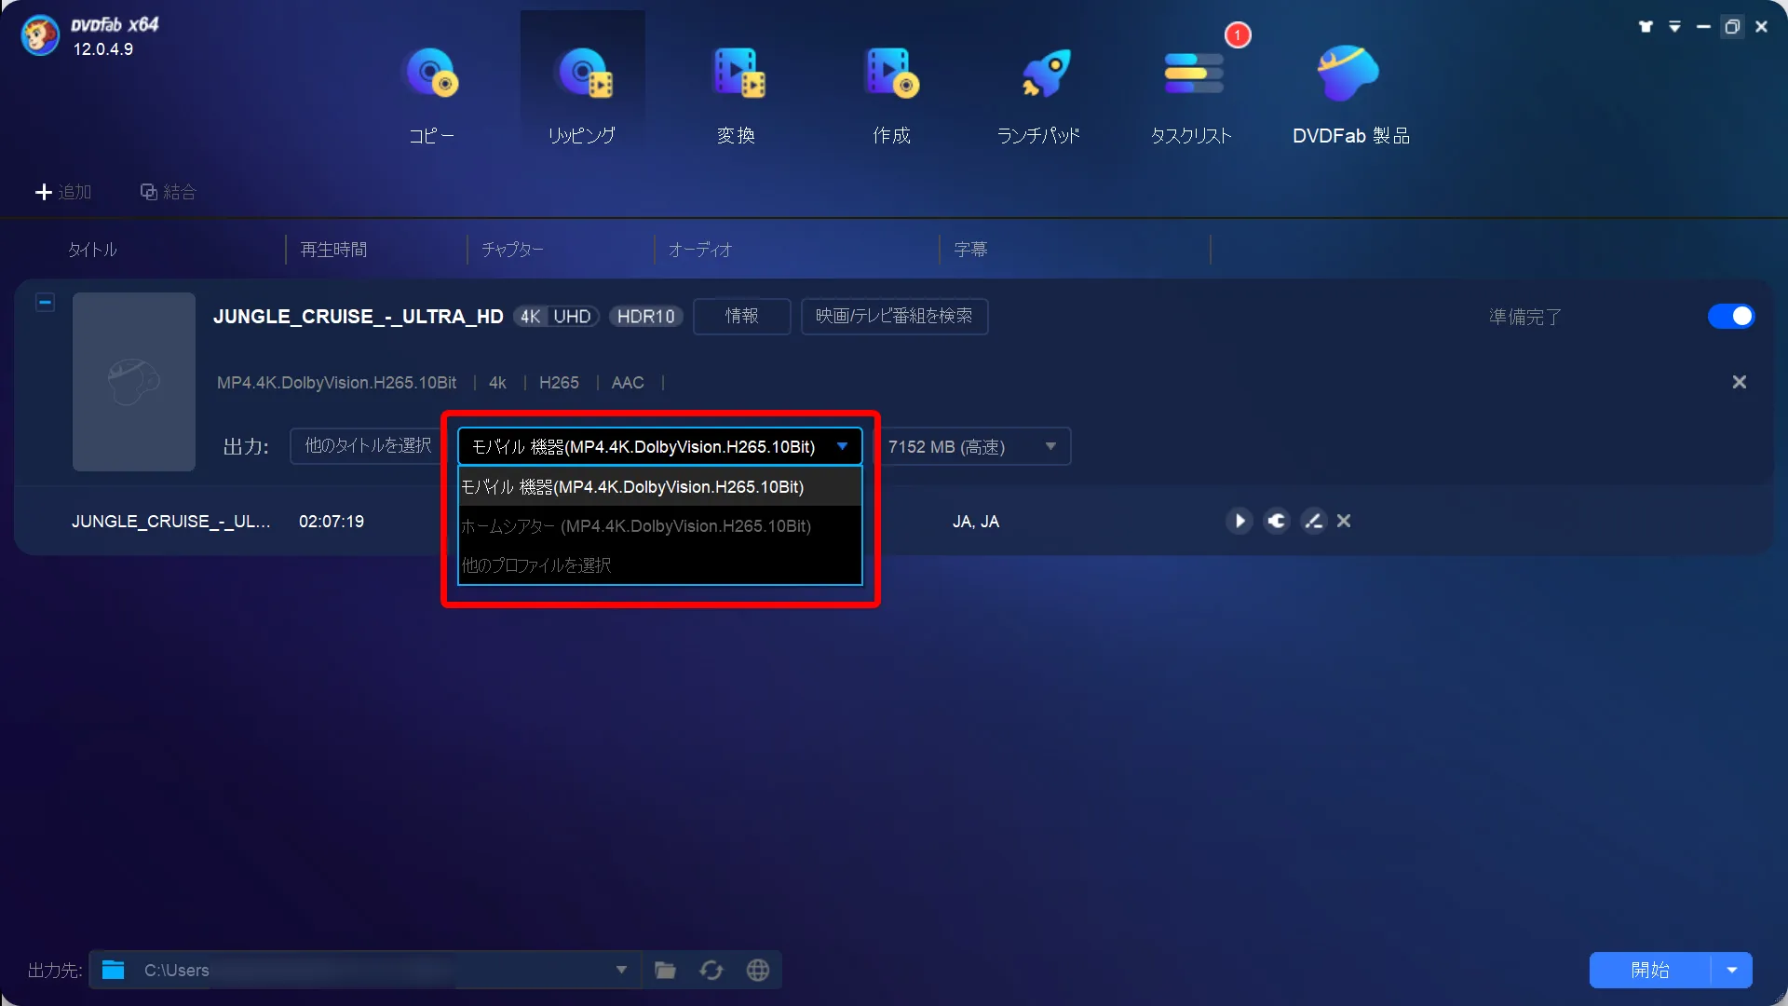Minimize the DVDFab window
Image resolution: width=1788 pixels, height=1006 pixels.
coord(1703,27)
